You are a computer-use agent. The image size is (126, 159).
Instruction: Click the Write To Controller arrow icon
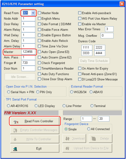click(15, 139)
